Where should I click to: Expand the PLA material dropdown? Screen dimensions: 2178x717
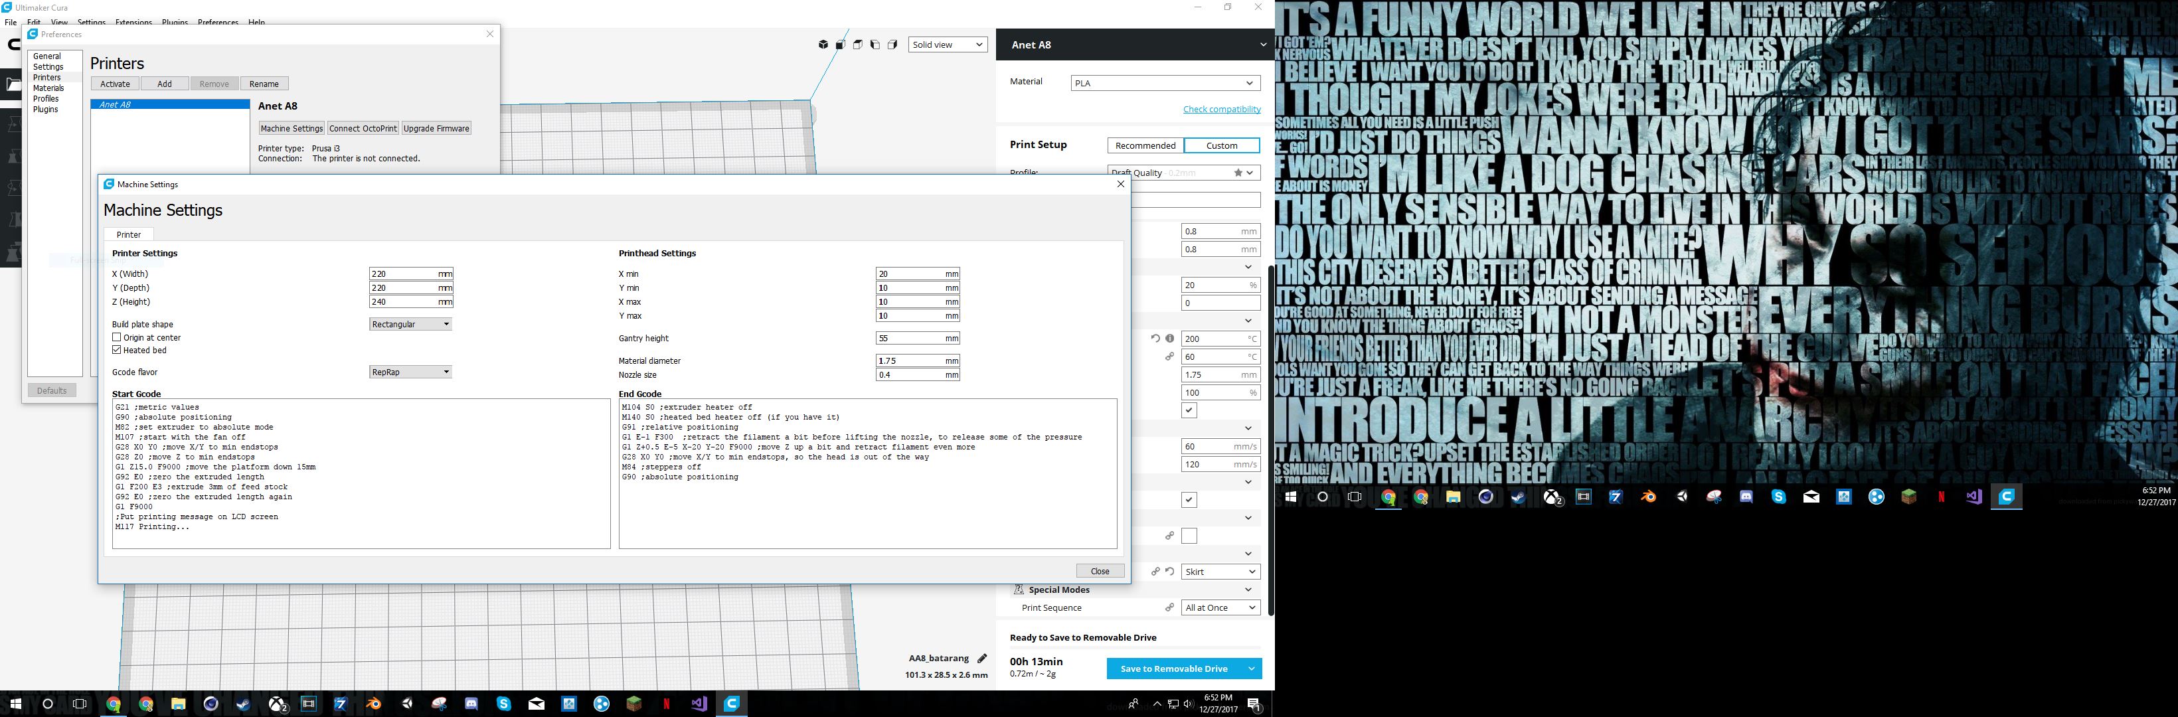(x=1165, y=83)
